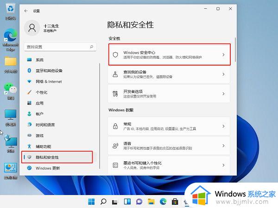This screenshot has height=208, width=278.
Task: Go to 帐户 in the sidebar
Action: [x=39, y=114]
